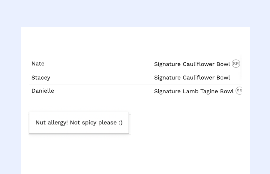Click the word "Signature" in Stacey's order
Viewport: 270px width, 174px height.
click(x=167, y=78)
